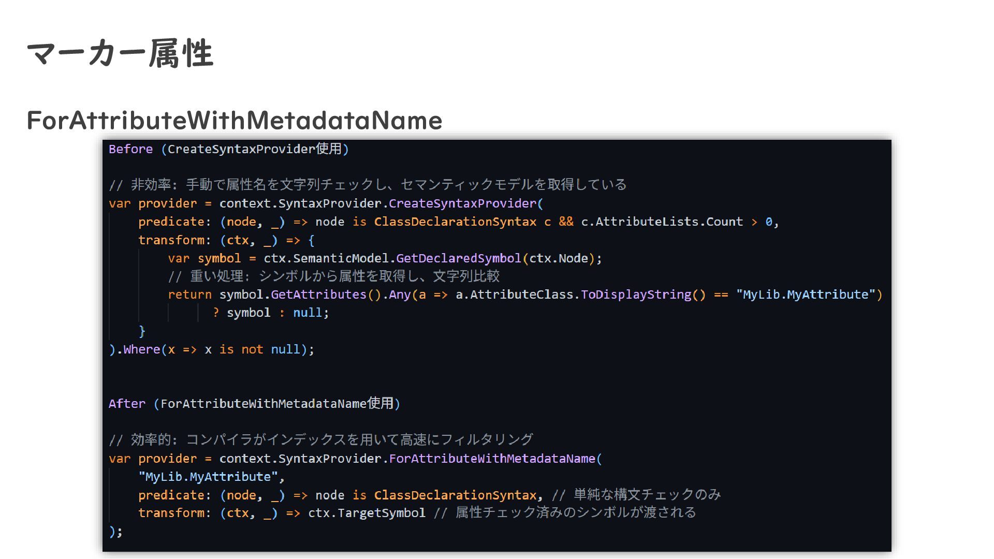Click ctx.TargetSymbol in the transform line
Screen dimensions: 994x559
click(x=367, y=513)
